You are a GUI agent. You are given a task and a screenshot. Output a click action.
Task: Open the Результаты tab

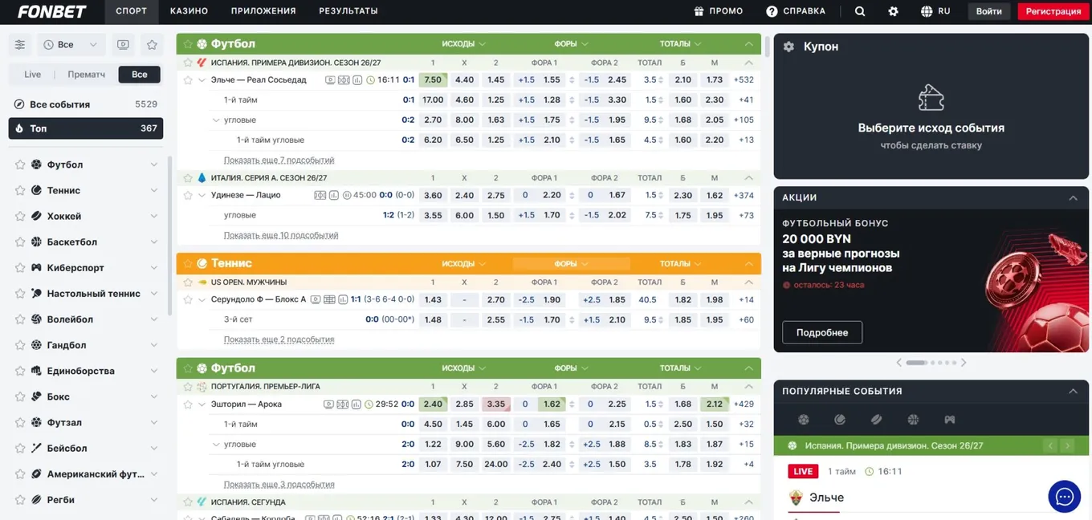click(x=348, y=11)
